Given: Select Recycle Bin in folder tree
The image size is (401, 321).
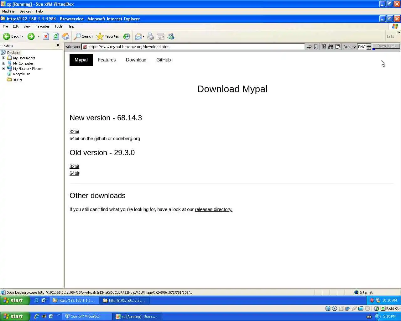Looking at the screenshot, I should tap(22, 74).
